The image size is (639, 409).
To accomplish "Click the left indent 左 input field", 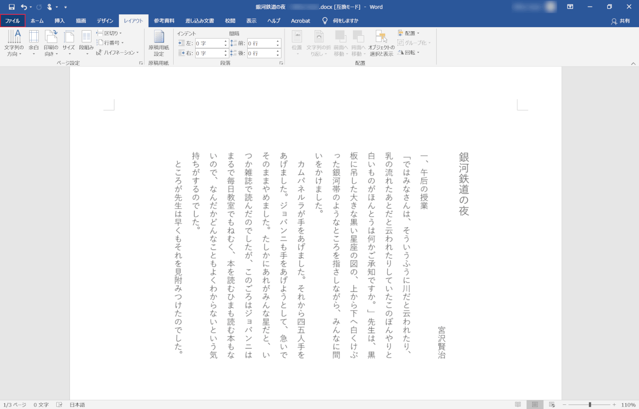I will (208, 43).
